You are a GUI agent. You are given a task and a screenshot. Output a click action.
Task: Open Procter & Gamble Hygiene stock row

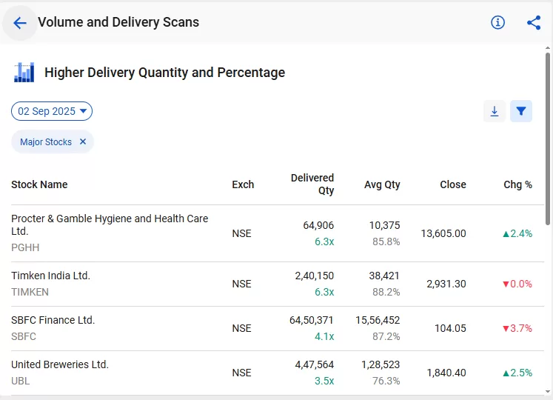click(x=277, y=233)
